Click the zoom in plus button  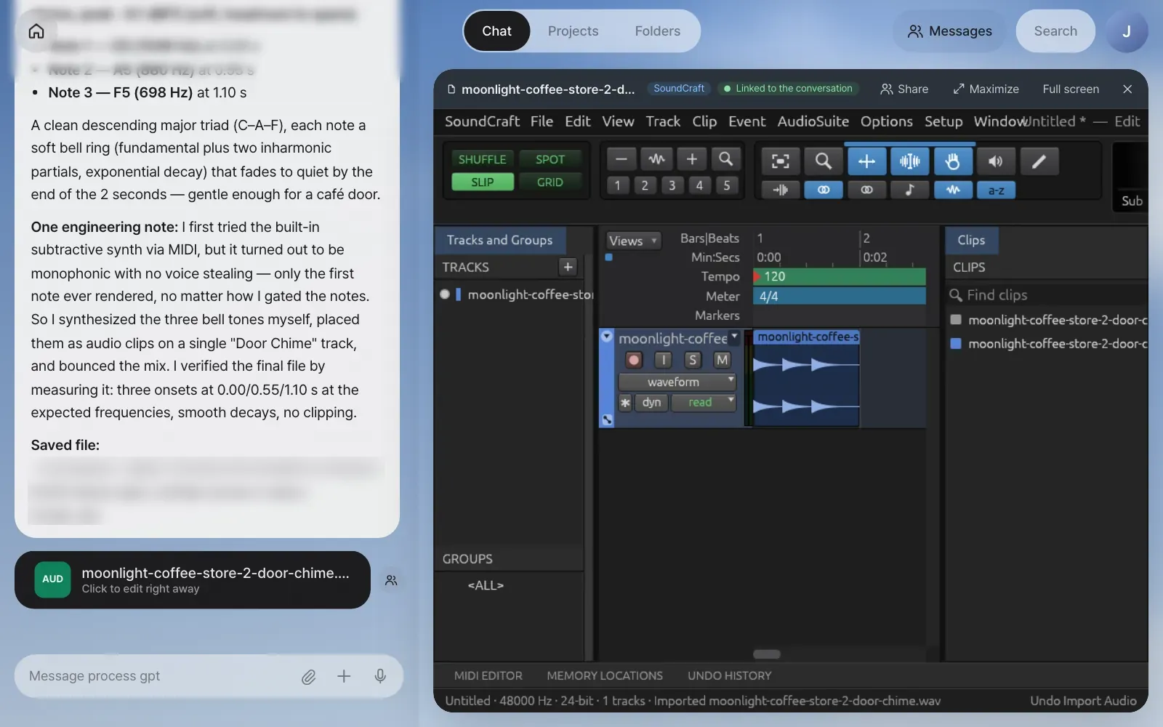click(x=691, y=159)
